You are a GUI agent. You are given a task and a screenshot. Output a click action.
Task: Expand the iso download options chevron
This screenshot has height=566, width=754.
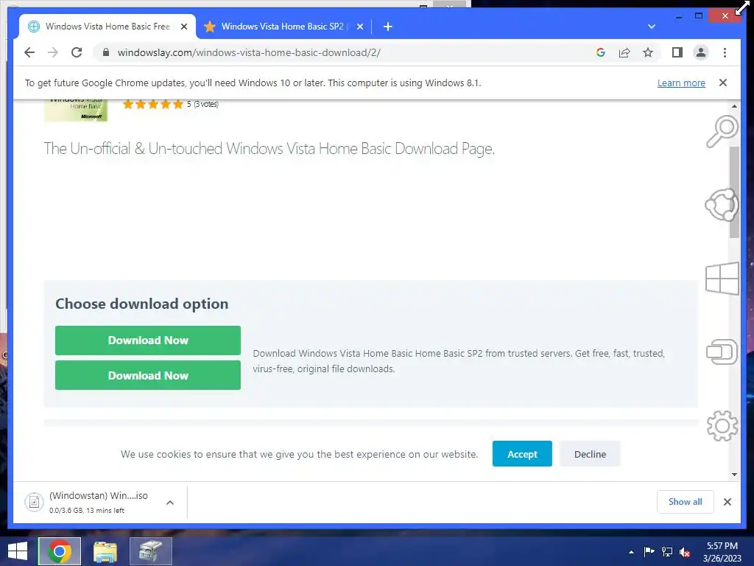[x=170, y=503]
